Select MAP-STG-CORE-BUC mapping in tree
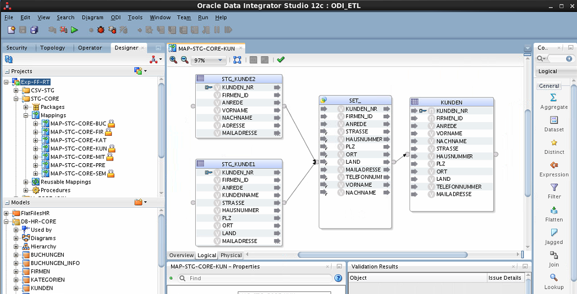This screenshot has width=577, height=294. [78, 124]
